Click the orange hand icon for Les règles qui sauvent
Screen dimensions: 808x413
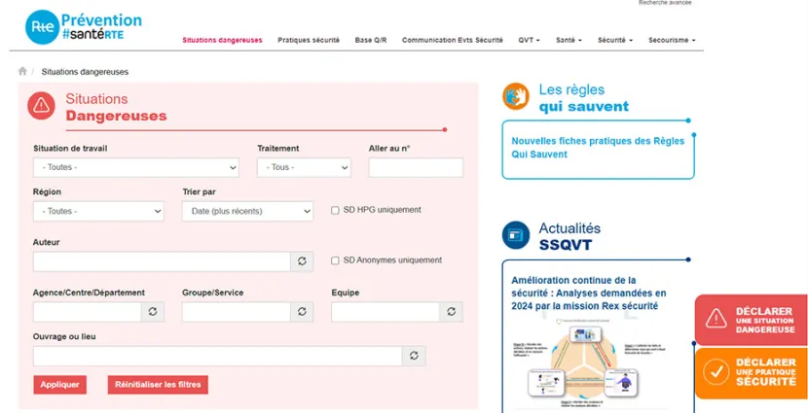tap(516, 96)
